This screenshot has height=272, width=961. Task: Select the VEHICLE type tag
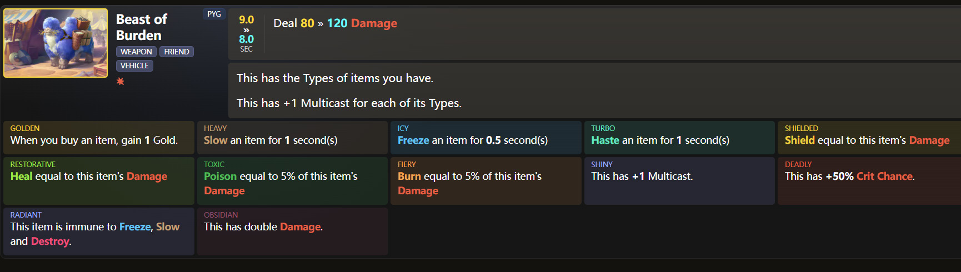134,66
